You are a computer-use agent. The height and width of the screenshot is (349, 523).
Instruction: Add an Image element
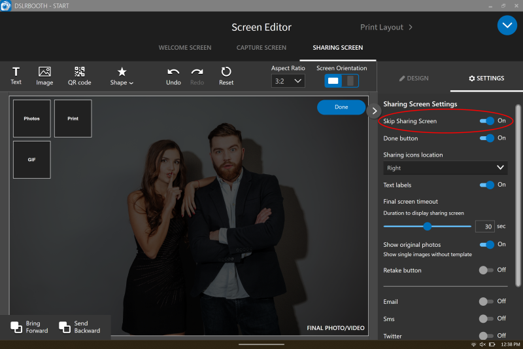point(44,76)
